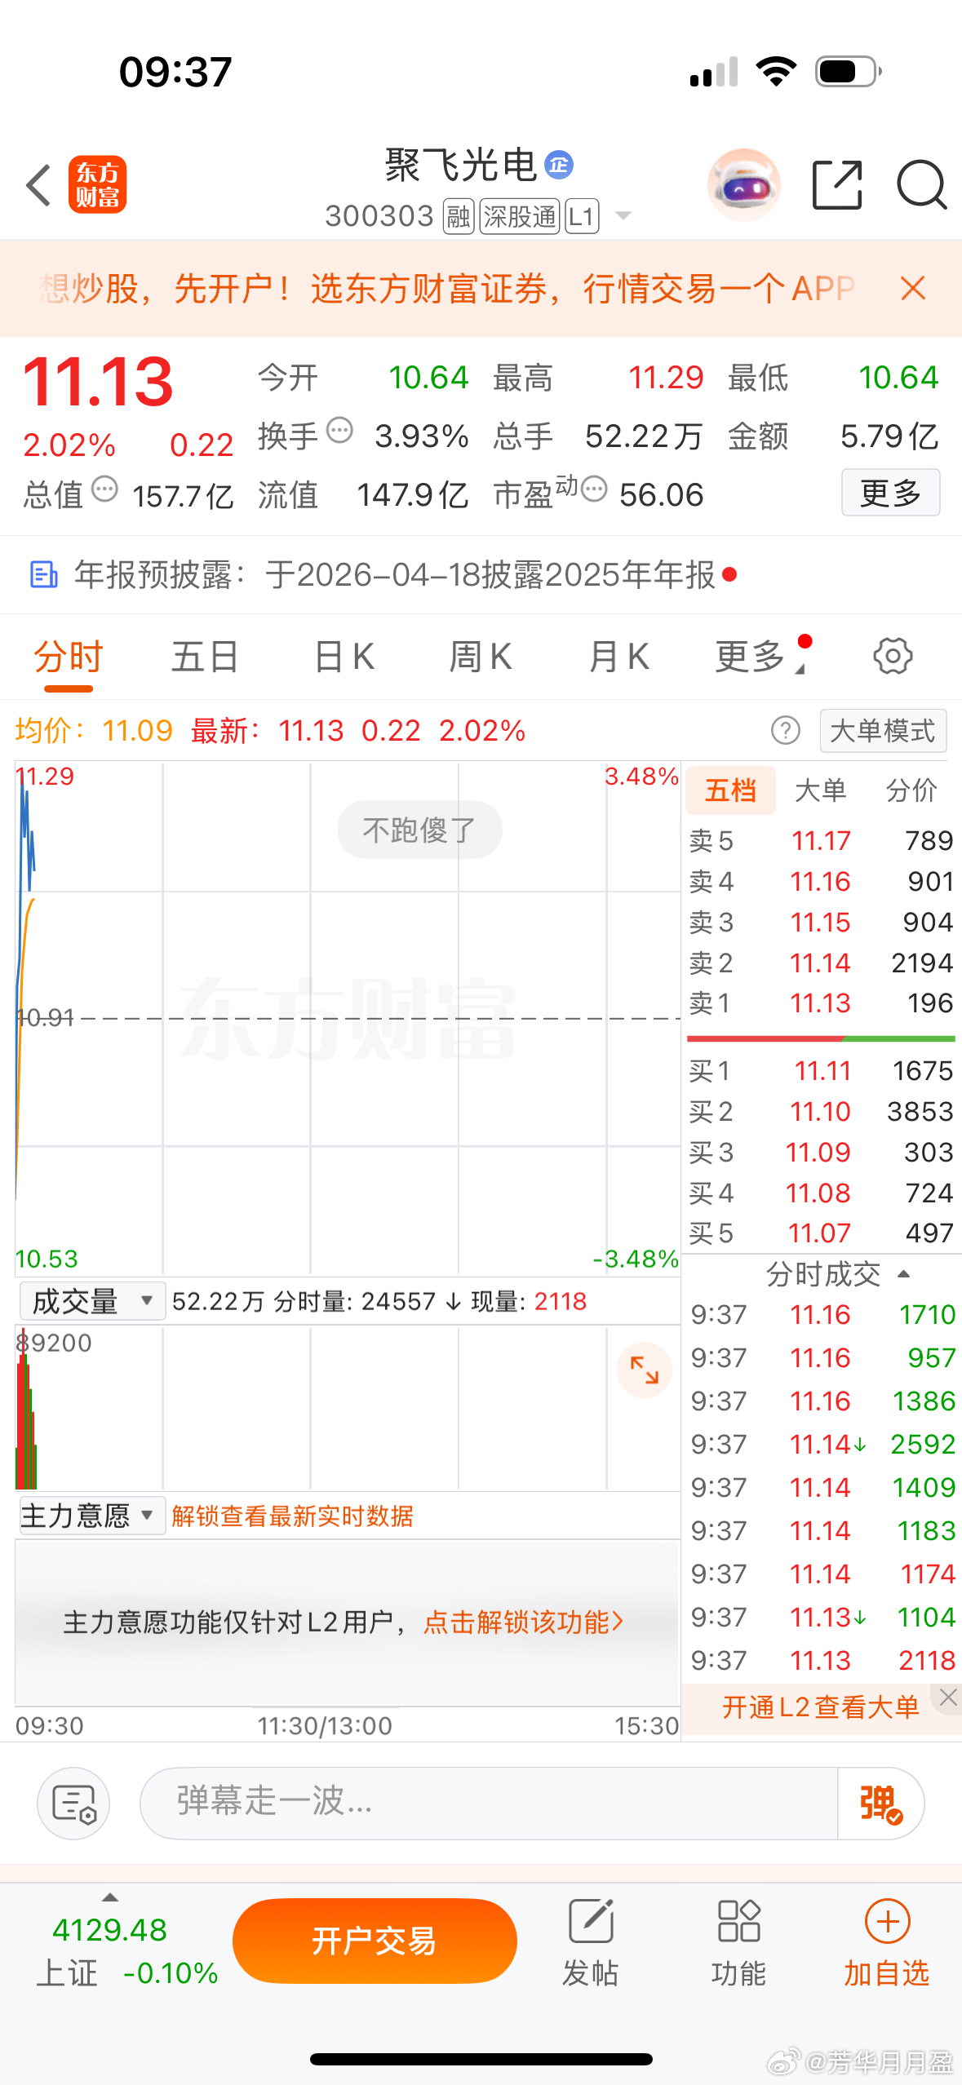Open the search magnifier icon

(921, 185)
